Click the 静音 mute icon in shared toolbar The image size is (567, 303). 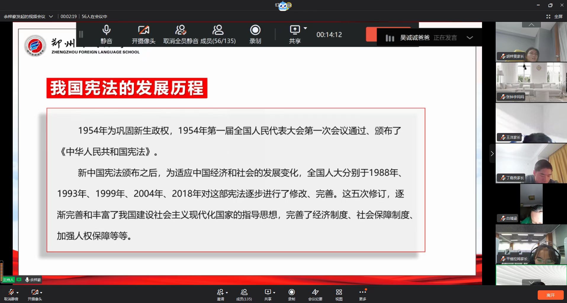tap(106, 30)
